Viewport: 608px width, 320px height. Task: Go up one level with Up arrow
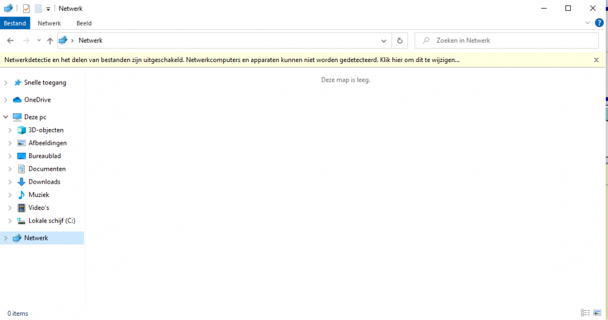tap(50, 40)
